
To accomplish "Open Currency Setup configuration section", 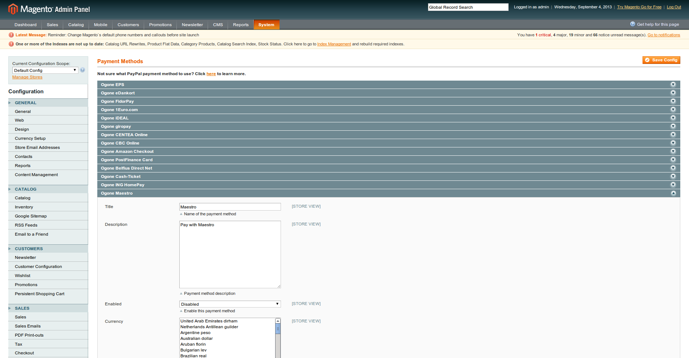I will 30,138.
